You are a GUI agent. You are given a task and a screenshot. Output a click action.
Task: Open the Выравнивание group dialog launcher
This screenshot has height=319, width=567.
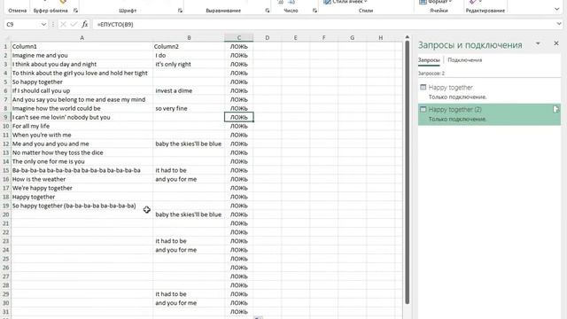268,11
